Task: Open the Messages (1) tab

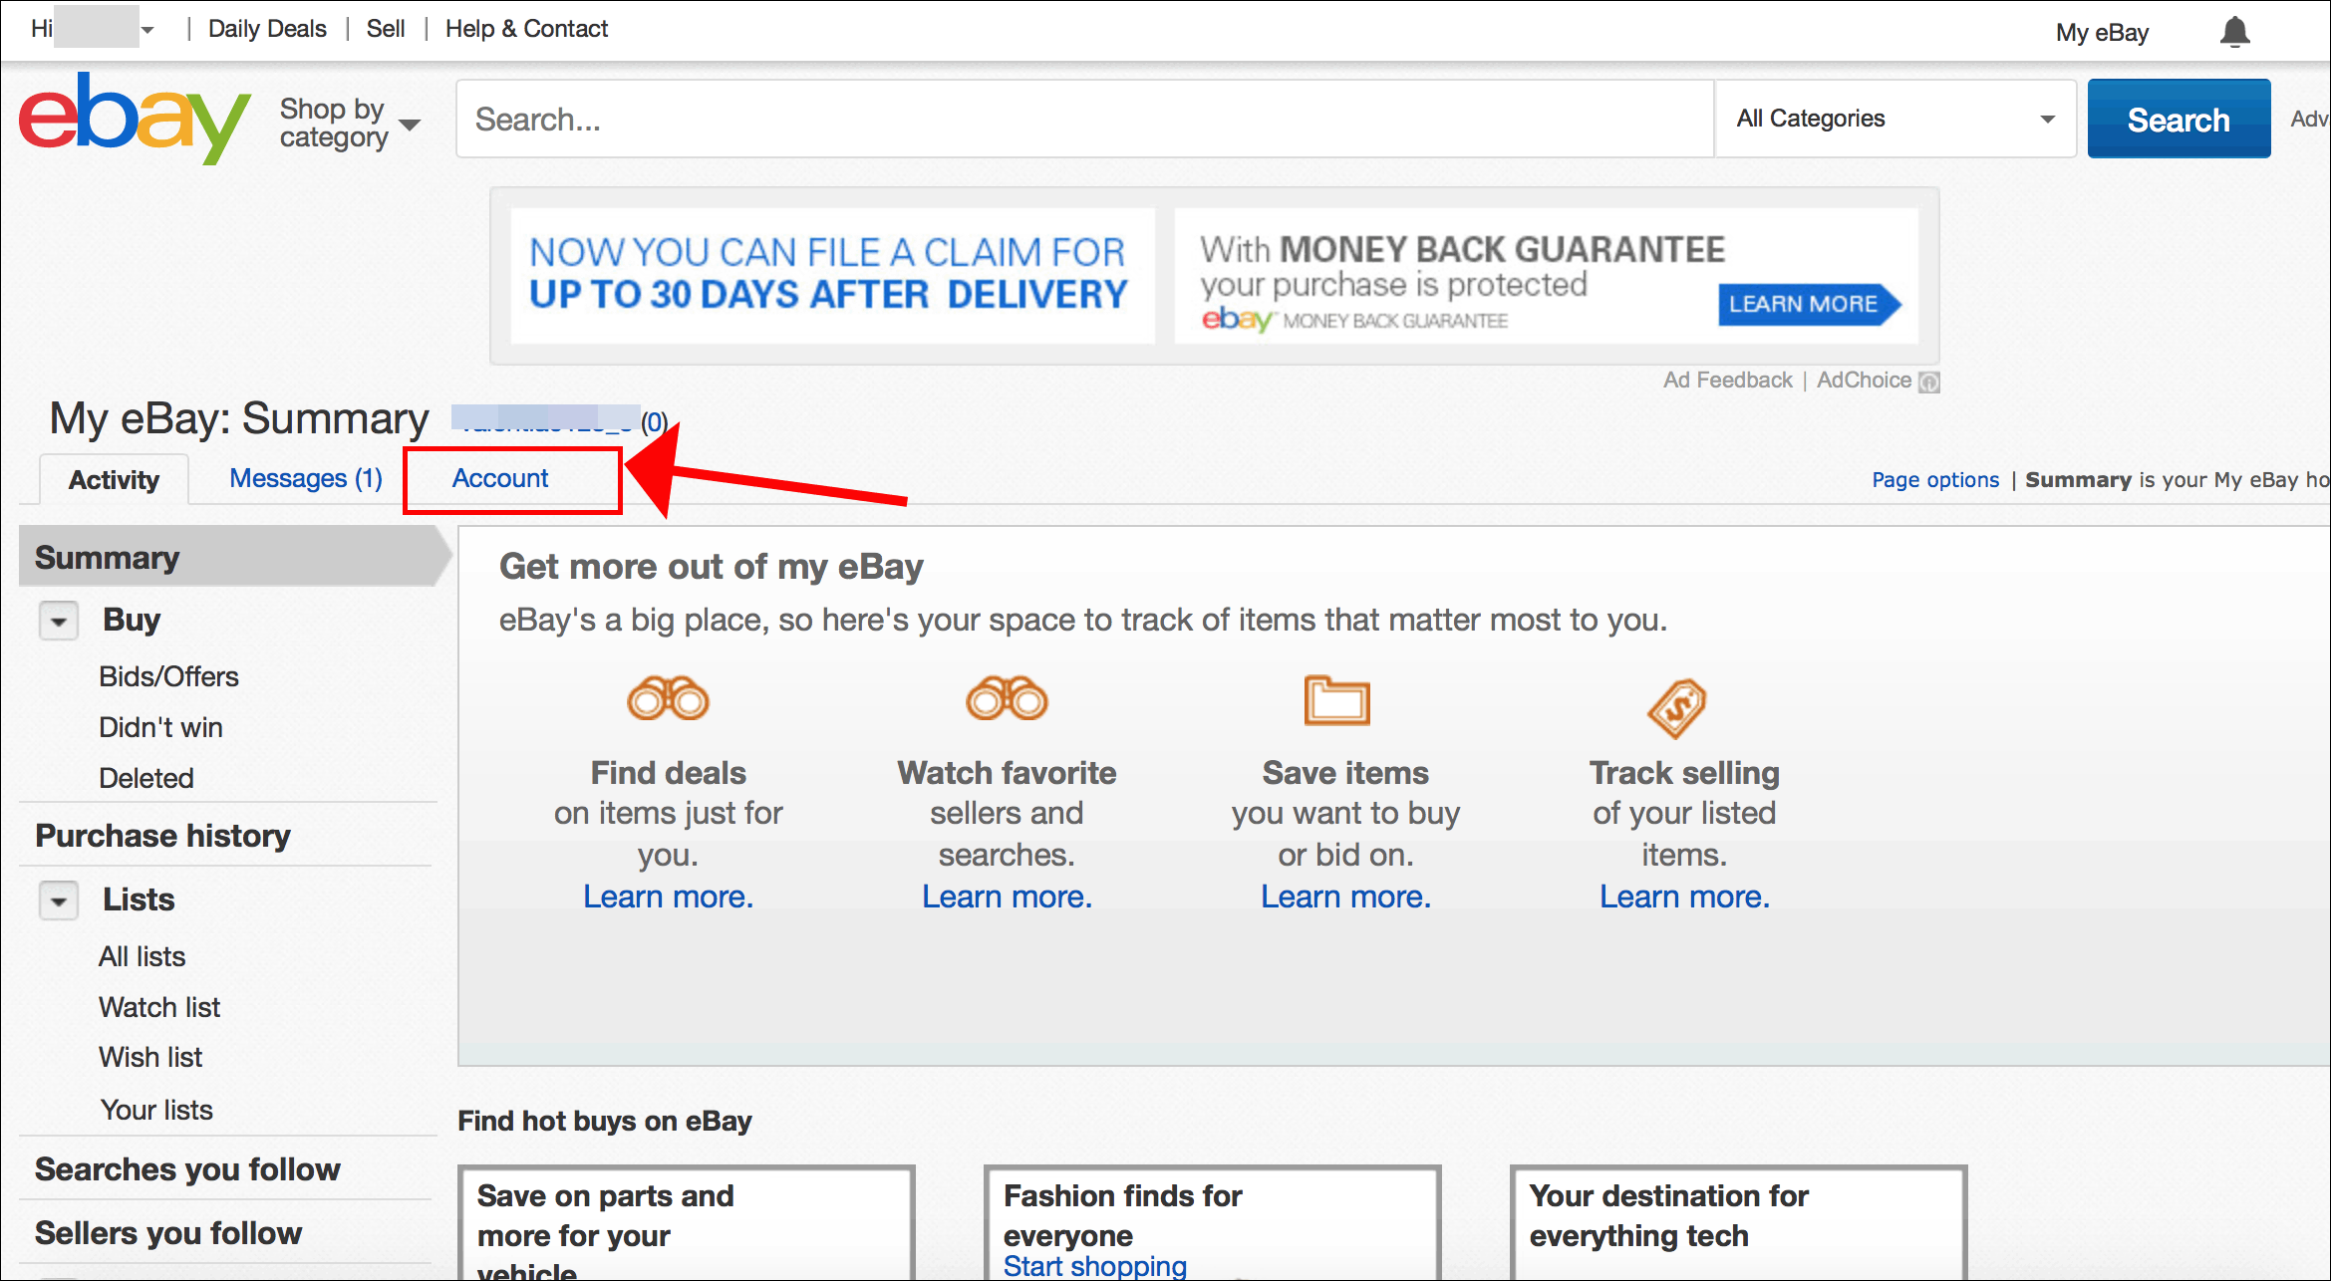Action: point(306,478)
